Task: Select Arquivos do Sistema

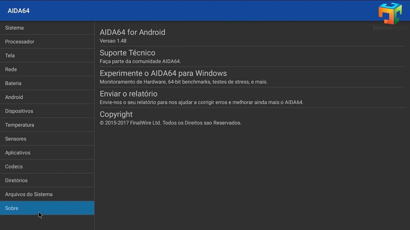Action: [x=29, y=194]
